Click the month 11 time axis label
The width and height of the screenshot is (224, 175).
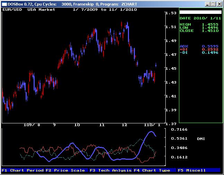point(102,125)
